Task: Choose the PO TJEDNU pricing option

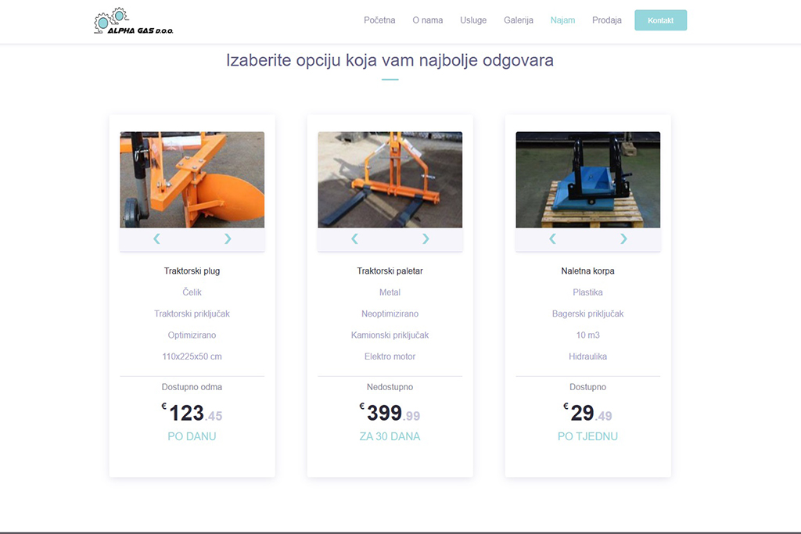Action: pos(588,436)
